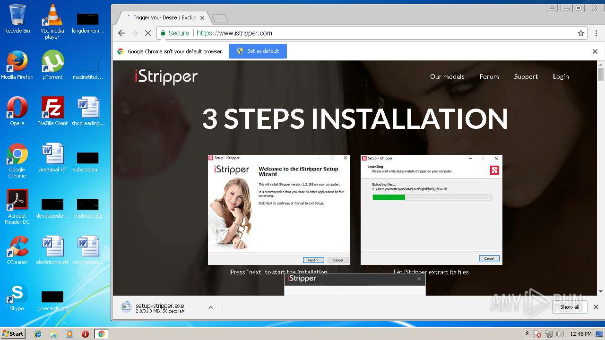605x340 pixels.
Task: Close the small iStripper popup
Action: (x=419, y=279)
